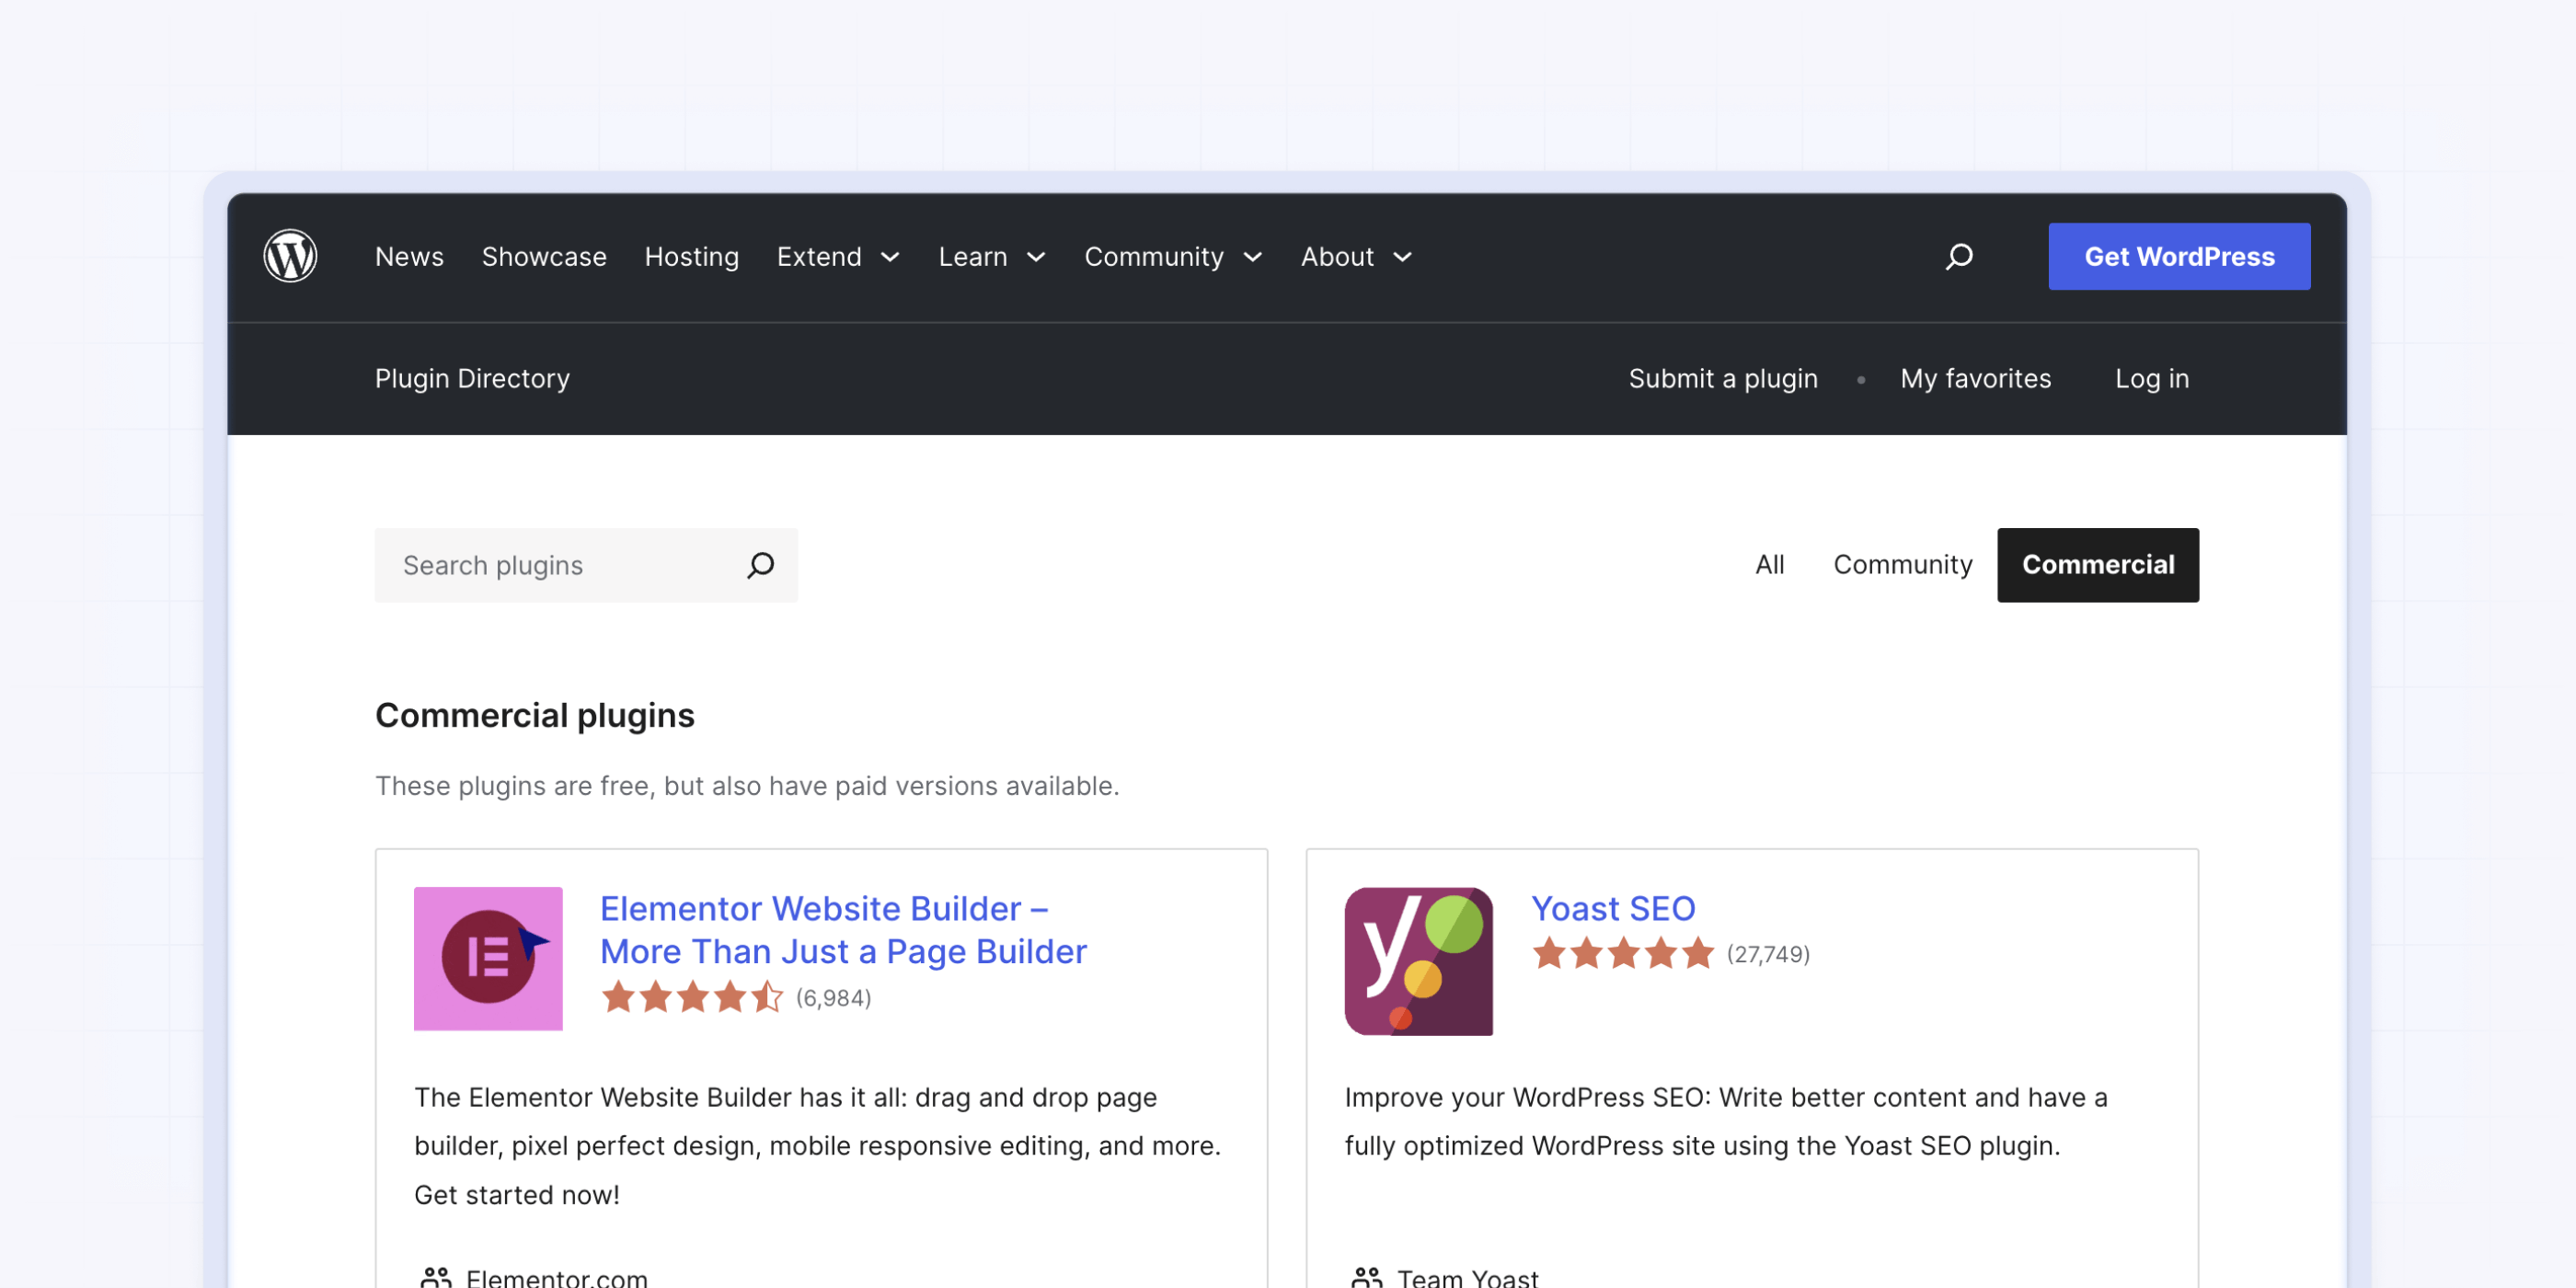Focus the Search plugins input field
Image resolution: width=2576 pixels, height=1288 pixels.
(x=586, y=565)
